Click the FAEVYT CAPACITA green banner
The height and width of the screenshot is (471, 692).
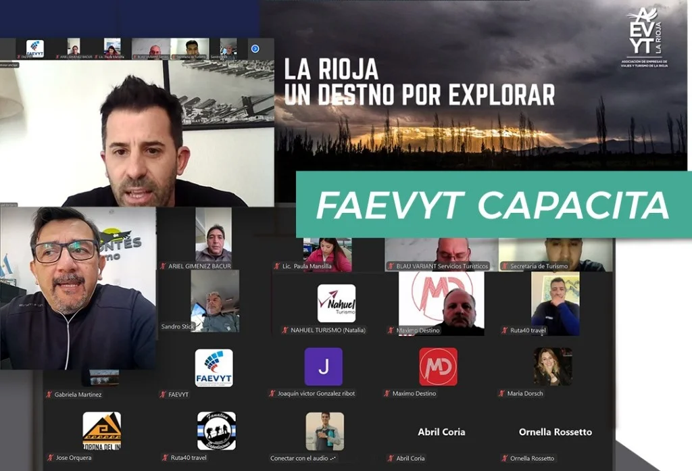click(493, 205)
